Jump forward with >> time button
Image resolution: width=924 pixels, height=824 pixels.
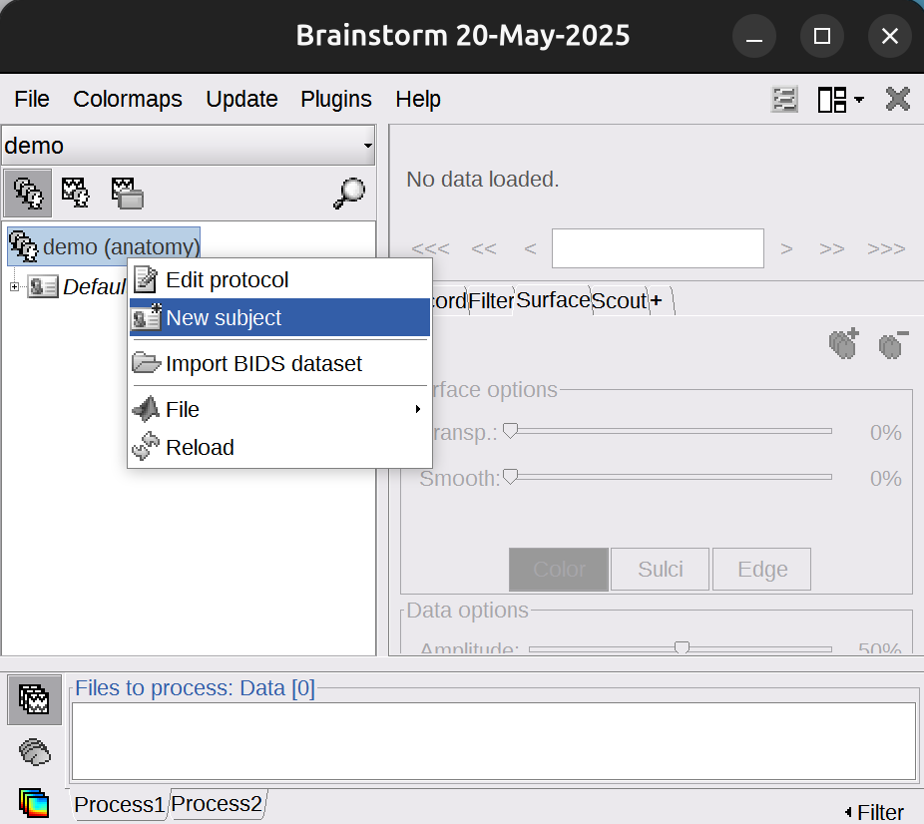point(832,248)
